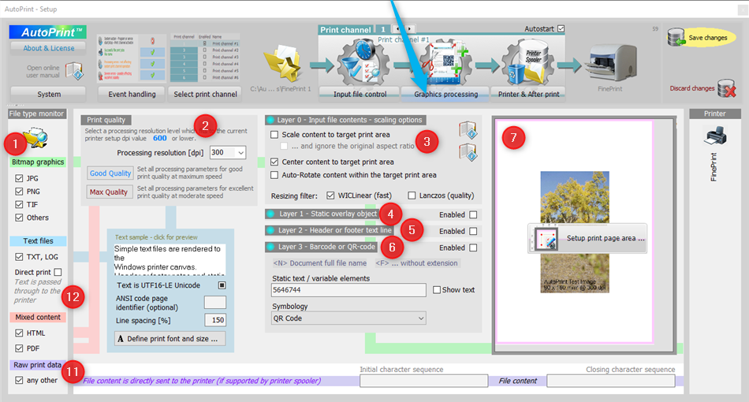Open the Processing resolution dpi dropdown
This screenshot has width=749, height=402.
(x=240, y=152)
